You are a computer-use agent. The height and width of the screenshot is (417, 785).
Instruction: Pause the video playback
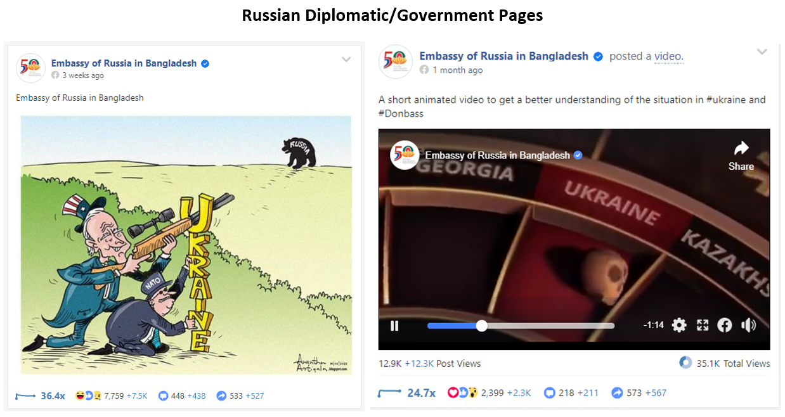coord(394,326)
